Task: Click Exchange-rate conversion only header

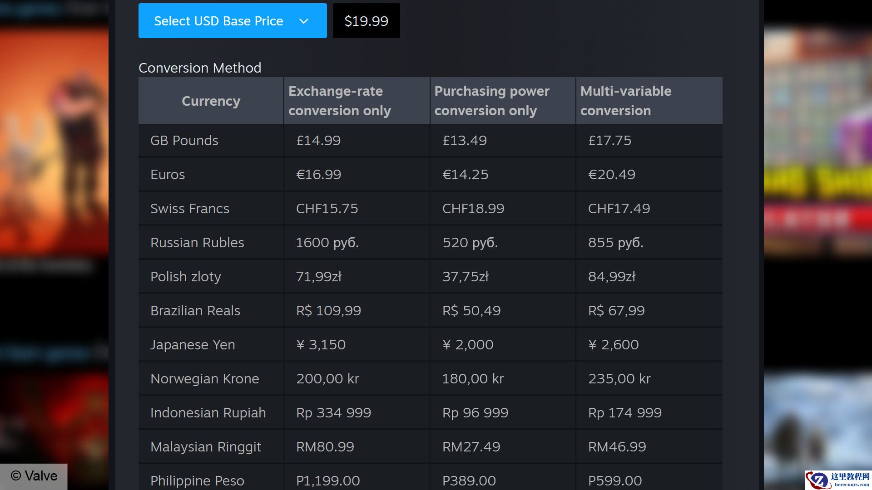Action: click(339, 101)
